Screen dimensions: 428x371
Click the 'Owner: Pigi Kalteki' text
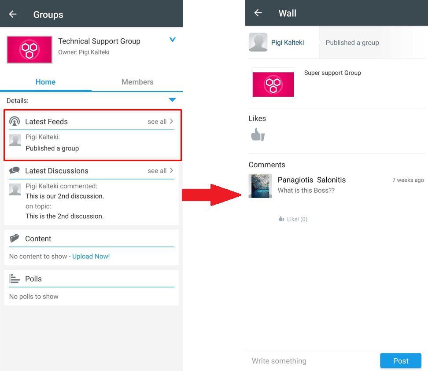pos(84,52)
